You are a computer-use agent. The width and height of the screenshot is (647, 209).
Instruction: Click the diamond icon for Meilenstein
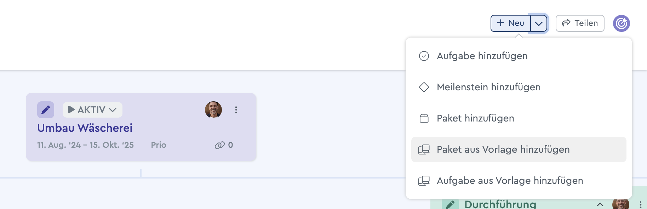tap(424, 87)
